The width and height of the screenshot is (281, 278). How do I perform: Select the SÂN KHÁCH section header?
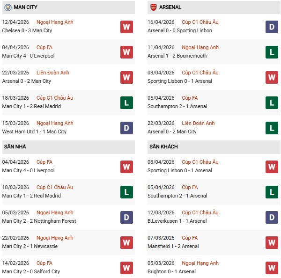[163, 146]
